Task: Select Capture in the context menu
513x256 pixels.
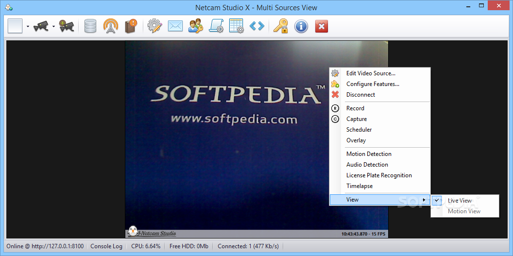Action: point(380,119)
